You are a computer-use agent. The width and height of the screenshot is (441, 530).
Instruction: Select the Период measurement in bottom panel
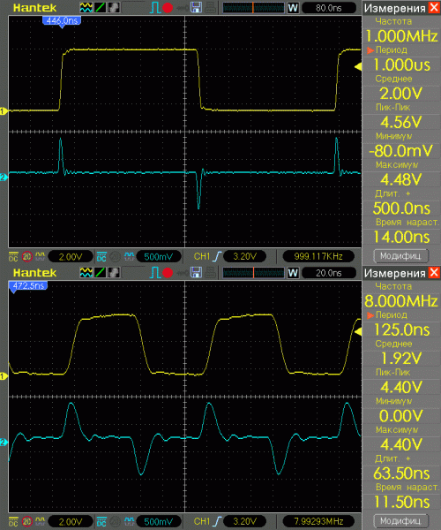pos(392,315)
